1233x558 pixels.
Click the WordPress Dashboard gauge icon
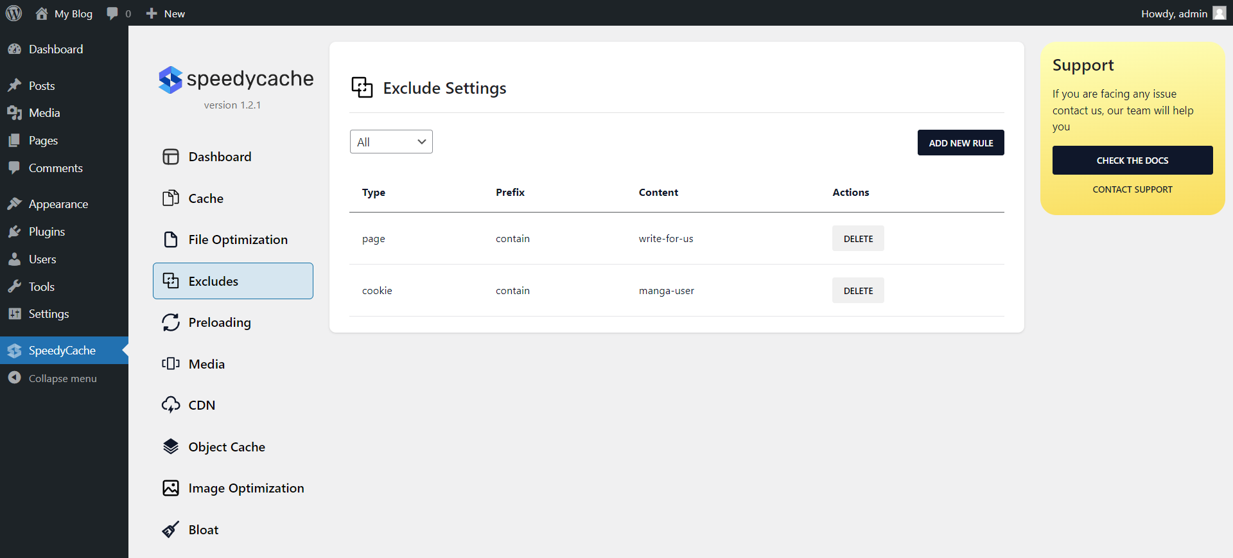click(14, 49)
